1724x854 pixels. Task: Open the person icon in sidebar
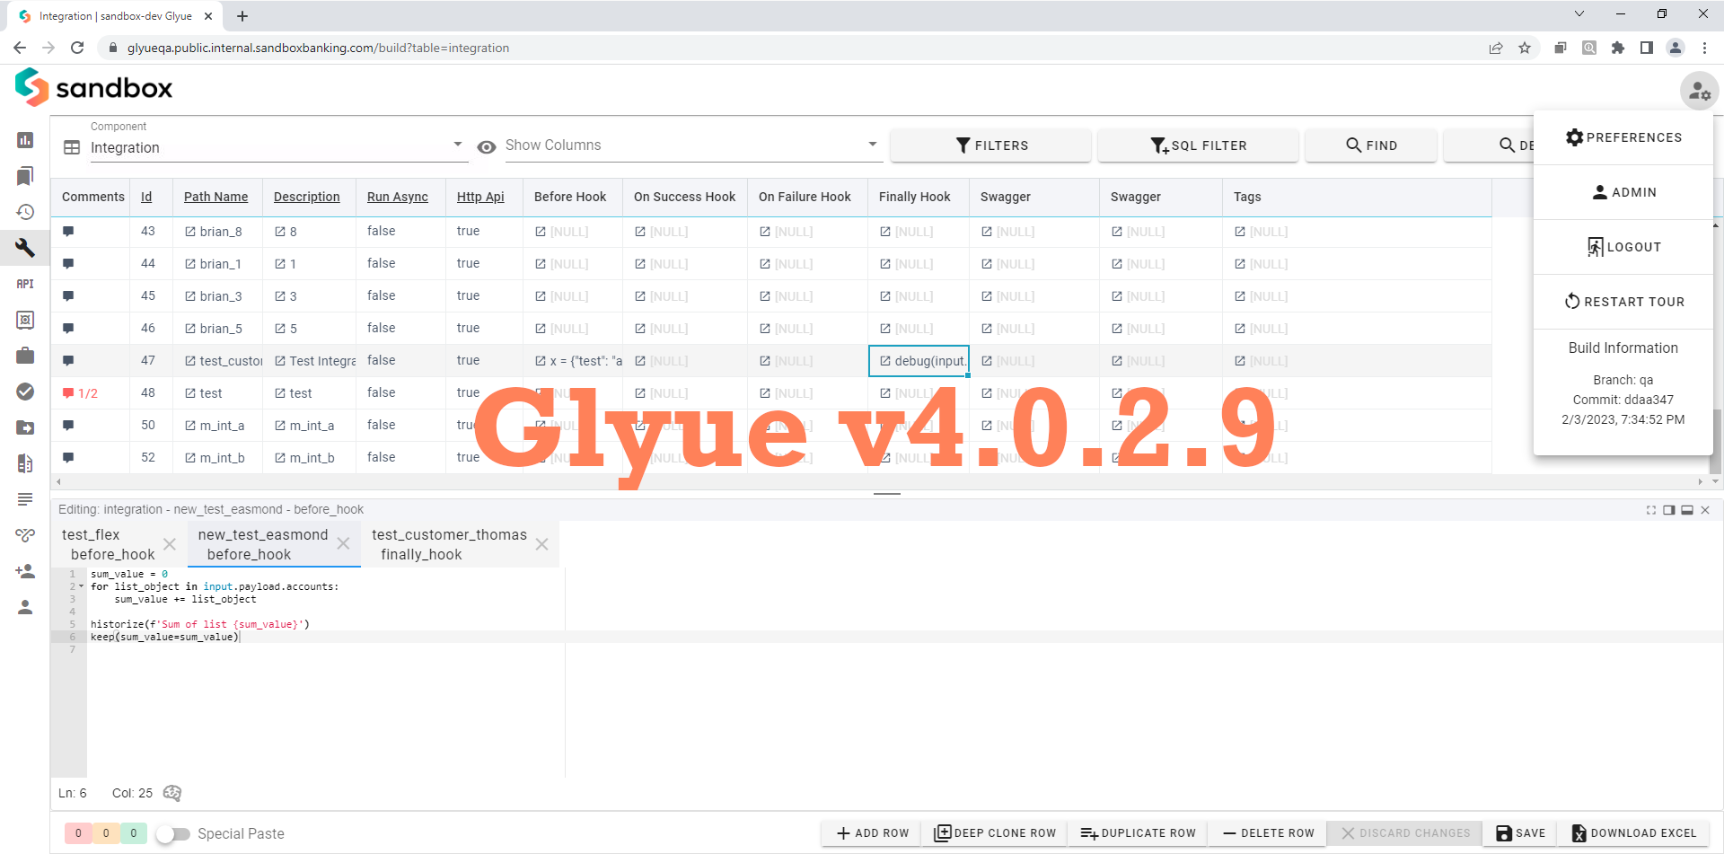point(25,607)
